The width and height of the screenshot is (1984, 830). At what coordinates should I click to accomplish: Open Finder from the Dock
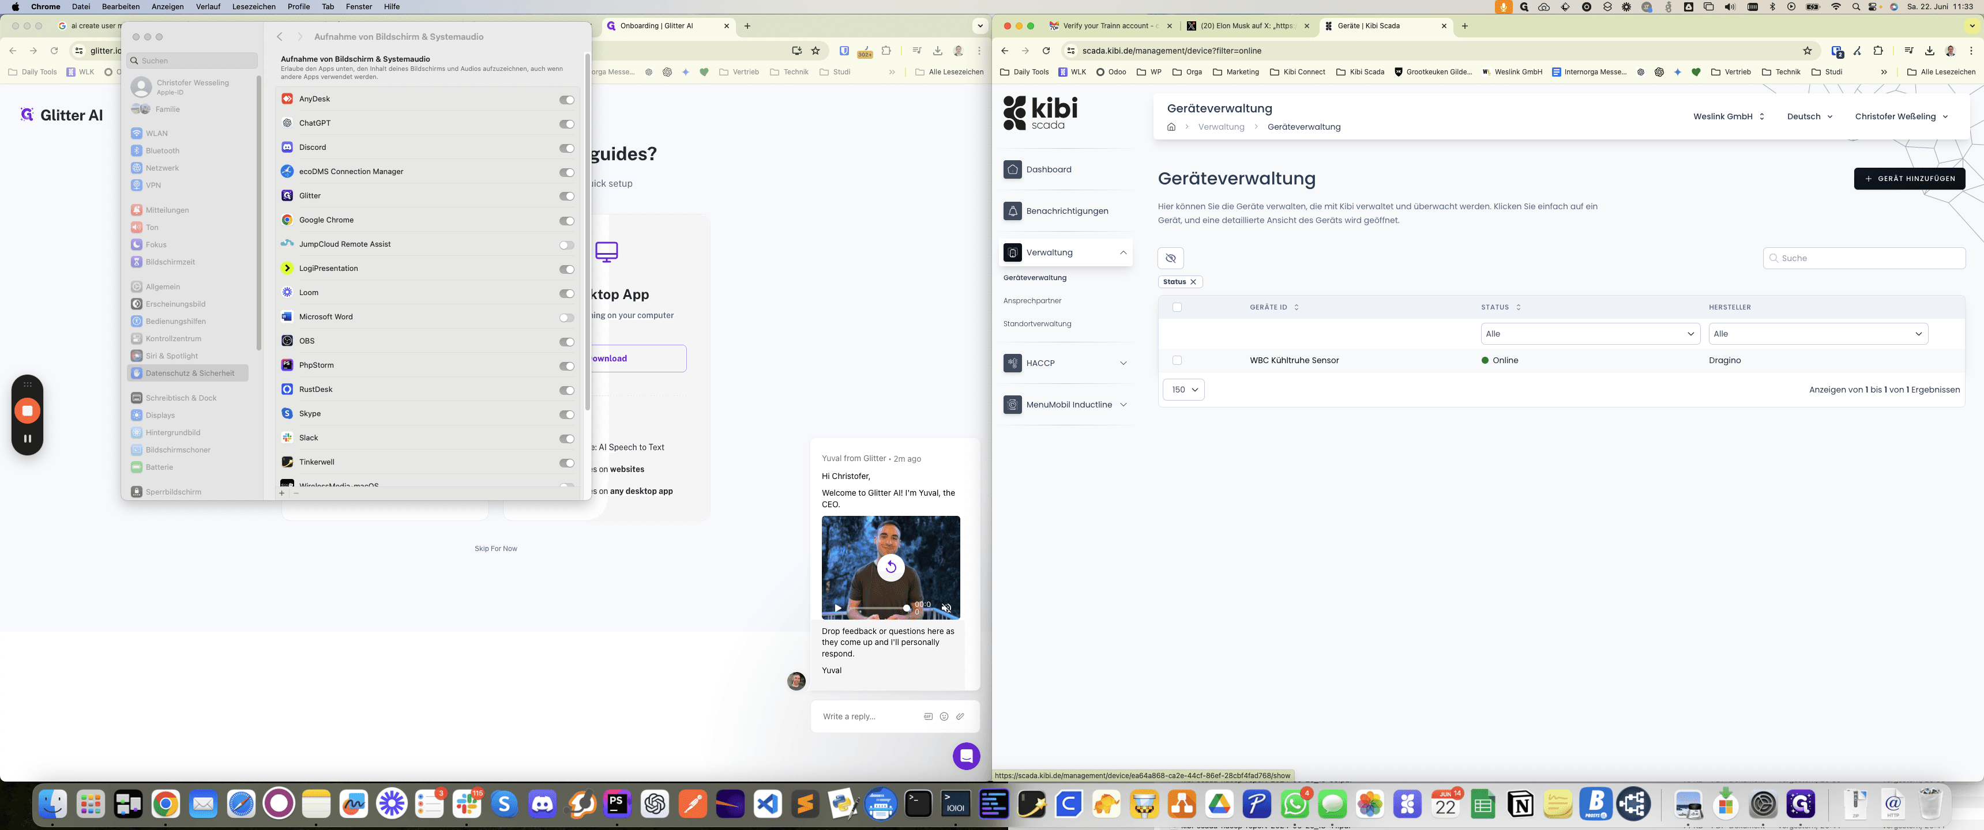point(52,805)
